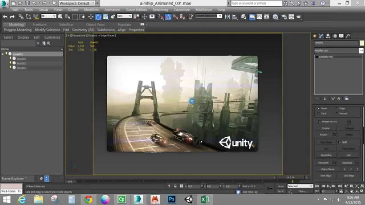Viewport: 365px width, 205px height.
Task: Open the Workspace Default dropdown
Action: tap(76, 3)
